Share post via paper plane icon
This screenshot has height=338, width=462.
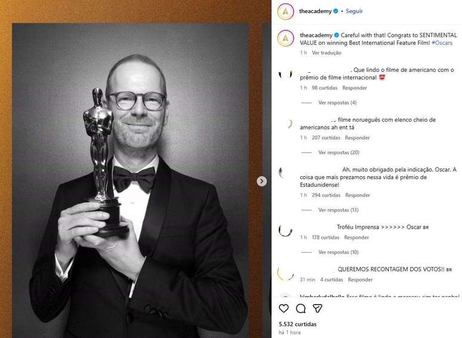coord(318,308)
